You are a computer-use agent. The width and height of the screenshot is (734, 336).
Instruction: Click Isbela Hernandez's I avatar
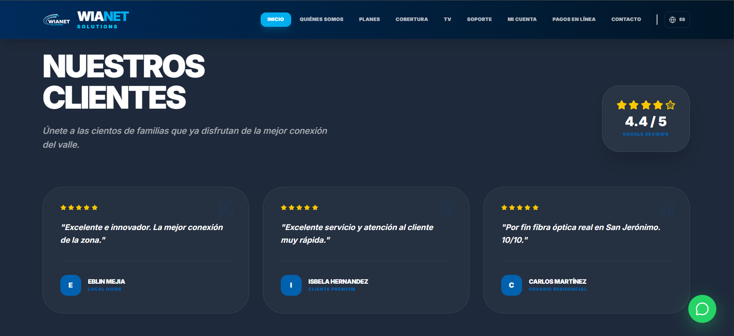pos(291,285)
